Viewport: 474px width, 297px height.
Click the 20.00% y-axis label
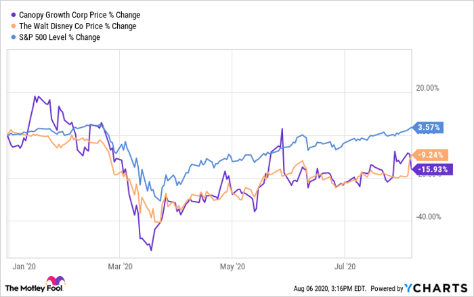click(x=427, y=88)
